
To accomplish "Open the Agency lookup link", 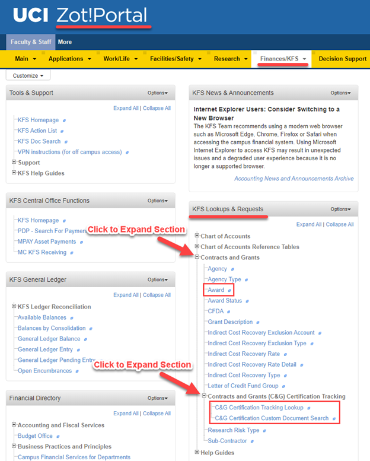I will [217, 269].
